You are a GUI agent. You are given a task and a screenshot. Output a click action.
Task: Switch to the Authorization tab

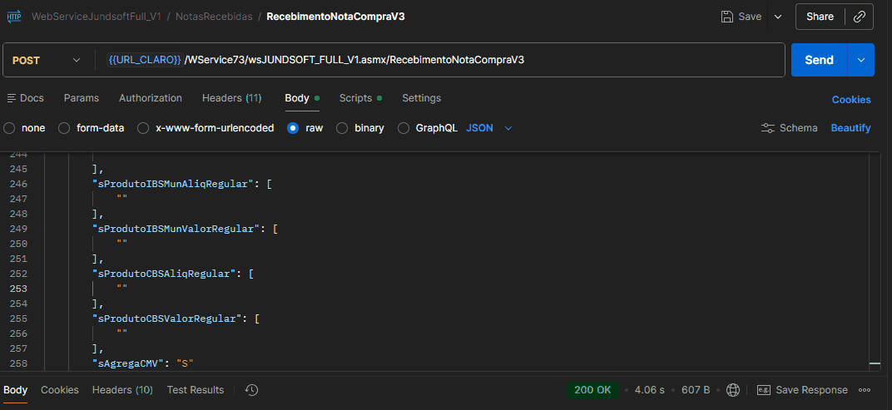(150, 98)
